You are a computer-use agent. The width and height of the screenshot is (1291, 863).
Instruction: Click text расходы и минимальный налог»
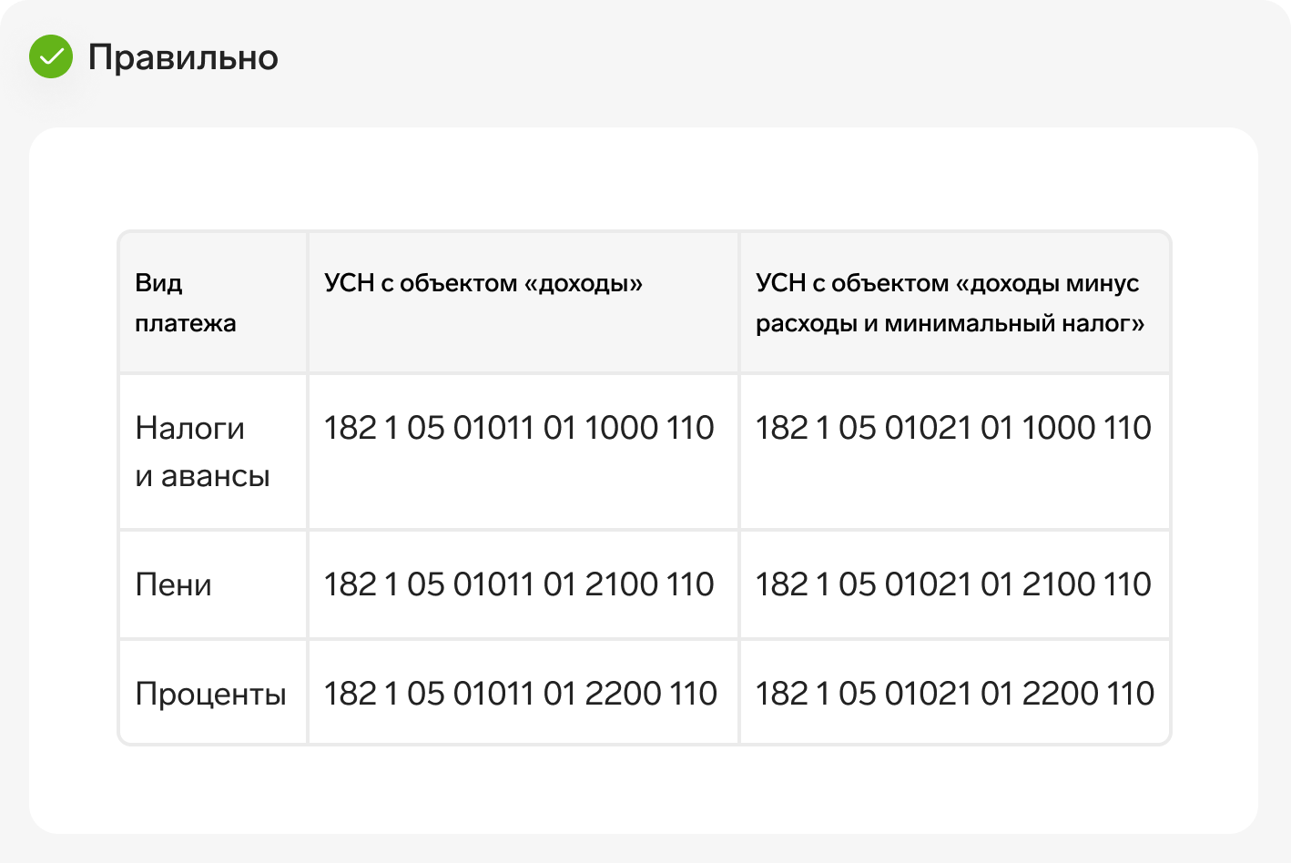(950, 323)
